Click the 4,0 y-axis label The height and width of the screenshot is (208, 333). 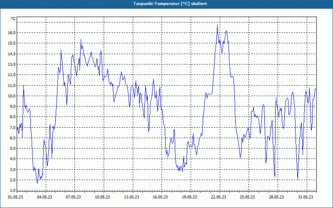(12, 159)
